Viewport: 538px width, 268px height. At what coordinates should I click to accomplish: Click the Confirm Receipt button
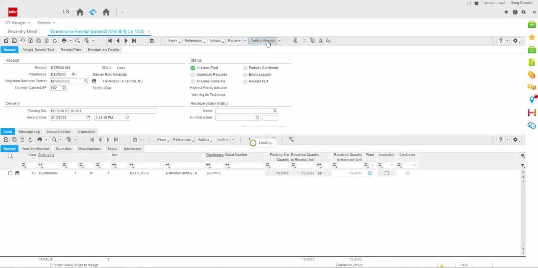[x=263, y=41]
